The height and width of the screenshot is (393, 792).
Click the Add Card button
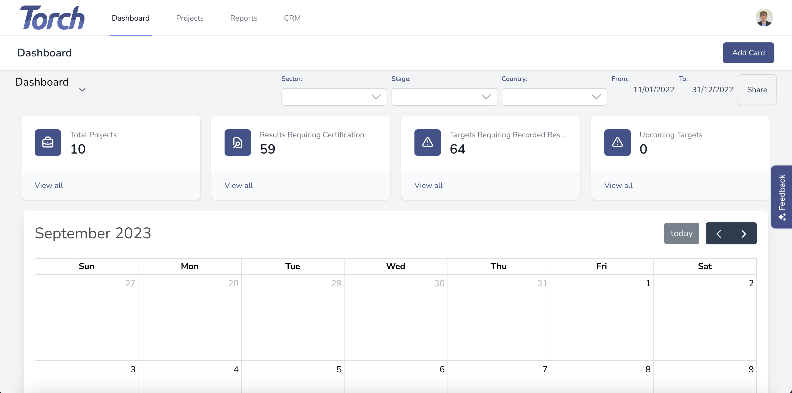[748, 53]
